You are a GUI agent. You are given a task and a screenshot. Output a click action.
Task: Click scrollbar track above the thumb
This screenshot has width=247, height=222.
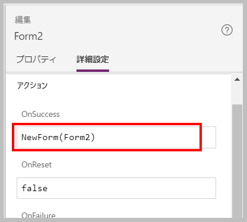237,94
